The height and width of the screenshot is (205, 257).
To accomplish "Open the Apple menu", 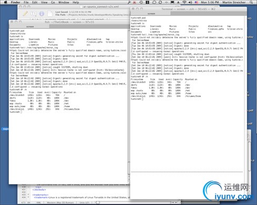I will click(5, 2).
